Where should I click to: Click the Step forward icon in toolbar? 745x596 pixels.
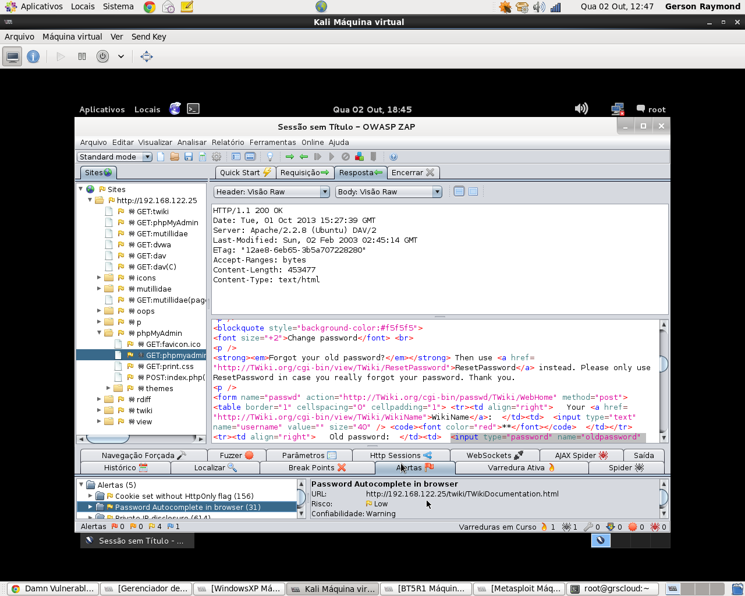[318, 157]
